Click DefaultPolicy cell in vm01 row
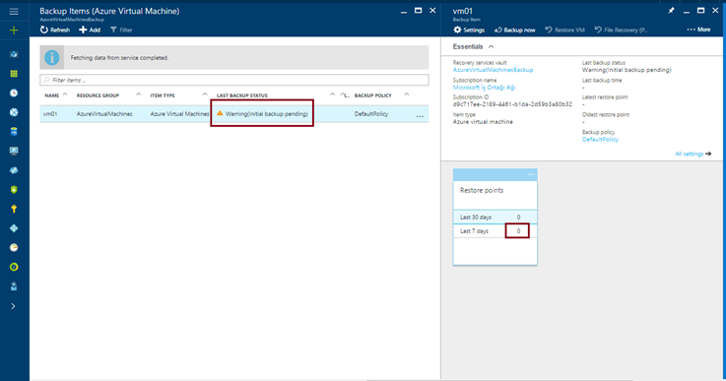The height and width of the screenshot is (381, 726). 371,114
